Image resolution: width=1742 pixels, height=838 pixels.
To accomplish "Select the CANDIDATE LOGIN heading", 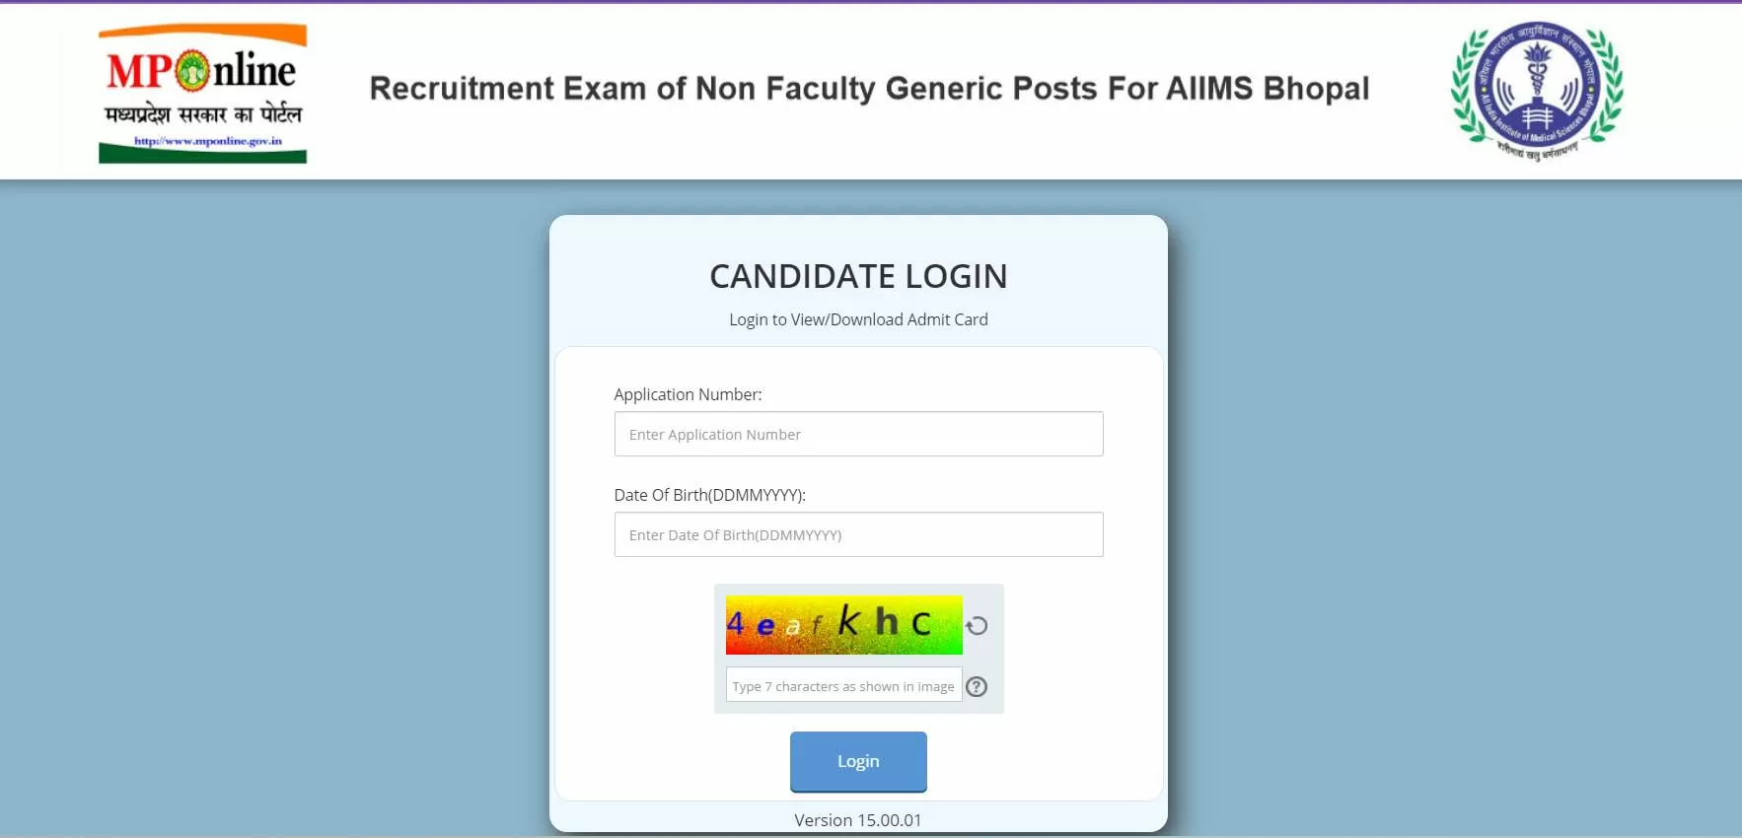I will 858,276.
